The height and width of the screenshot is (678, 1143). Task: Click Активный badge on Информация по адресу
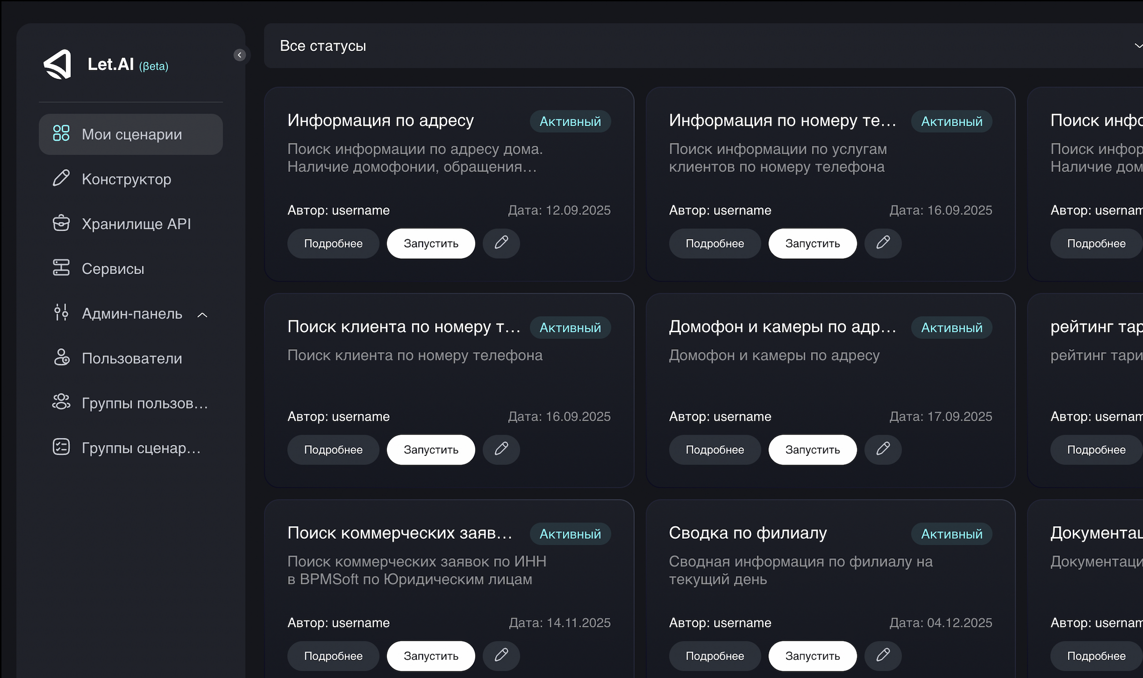(570, 121)
